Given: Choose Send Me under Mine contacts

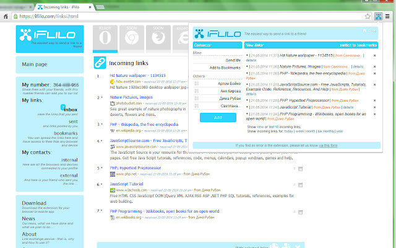Looking at the screenshot, I should pos(233,60).
